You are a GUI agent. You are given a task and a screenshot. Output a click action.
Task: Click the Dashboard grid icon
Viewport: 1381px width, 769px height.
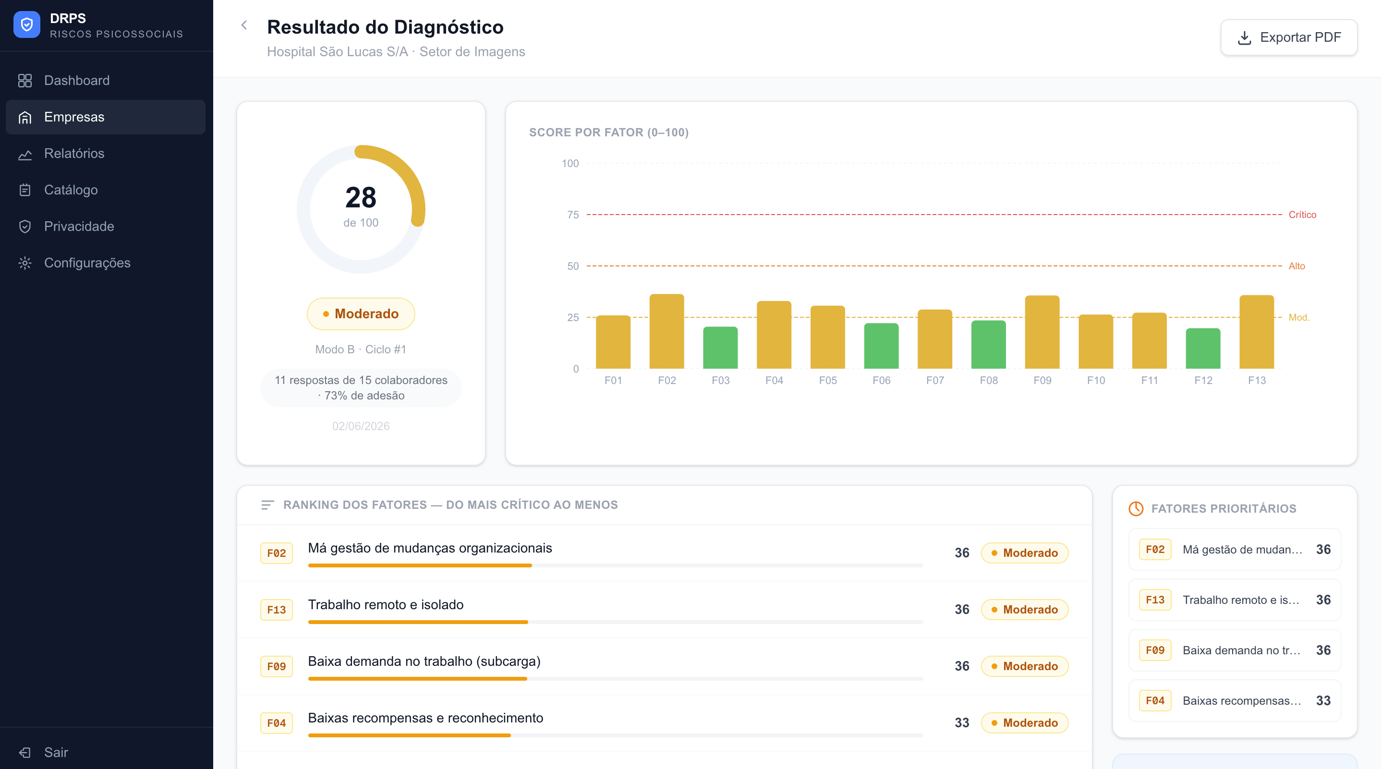pyautogui.click(x=25, y=80)
